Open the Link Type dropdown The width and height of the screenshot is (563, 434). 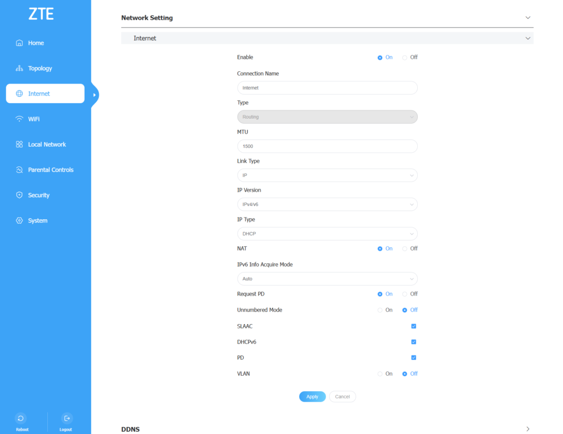(x=327, y=175)
